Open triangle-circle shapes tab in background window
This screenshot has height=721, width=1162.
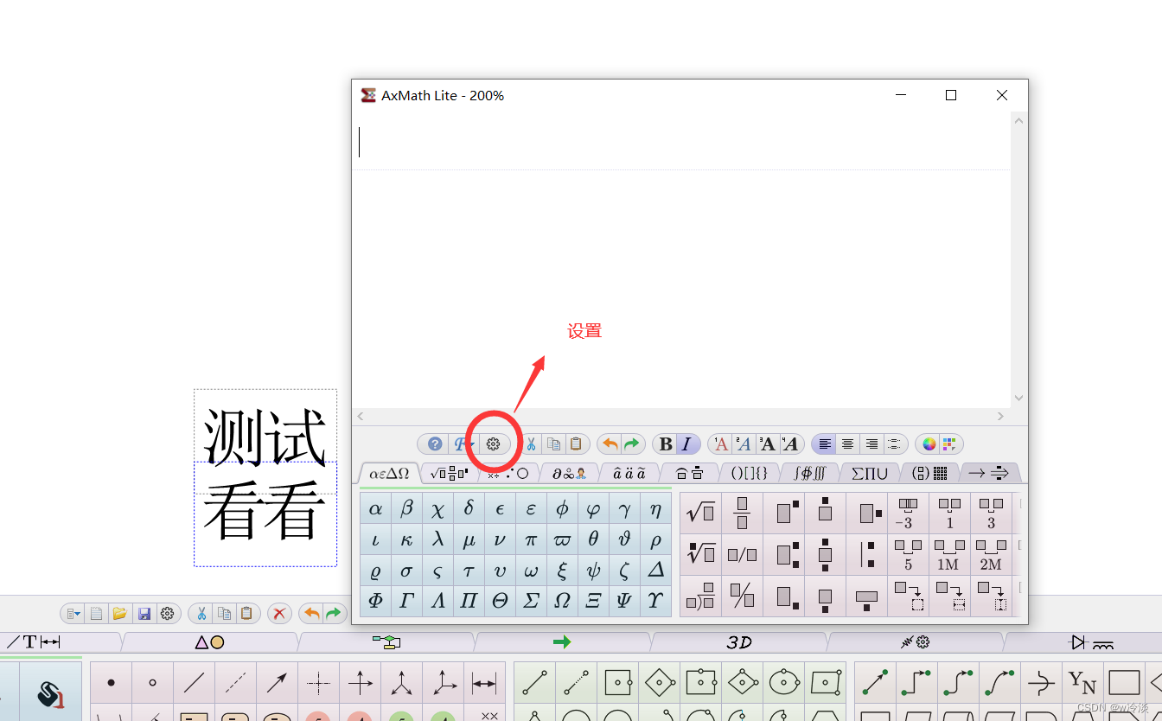coord(209,642)
